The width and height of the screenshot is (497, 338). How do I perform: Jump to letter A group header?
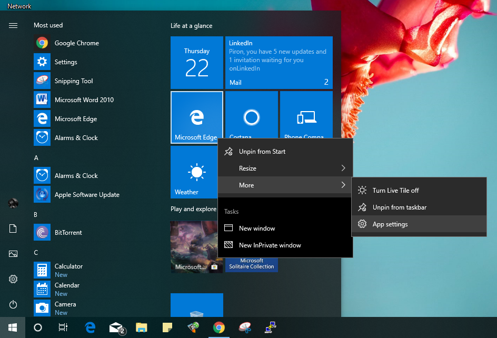[36, 157]
